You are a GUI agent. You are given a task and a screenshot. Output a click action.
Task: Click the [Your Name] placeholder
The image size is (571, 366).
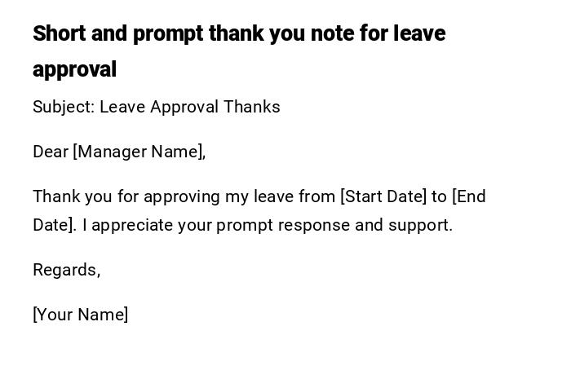(80, 315)
